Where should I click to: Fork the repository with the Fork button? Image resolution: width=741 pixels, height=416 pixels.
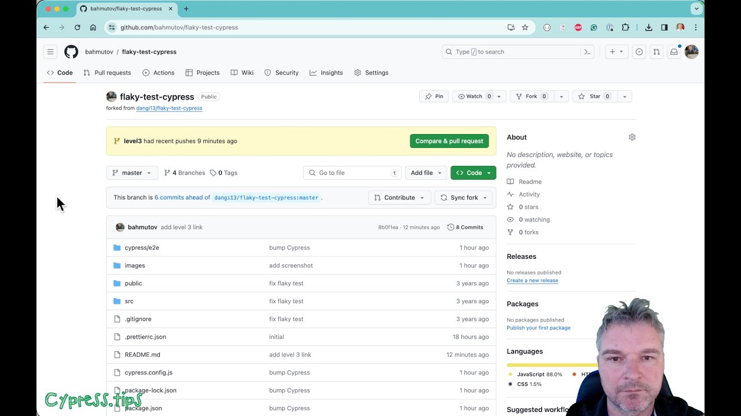pyautogui.click(x=531, y=96)
